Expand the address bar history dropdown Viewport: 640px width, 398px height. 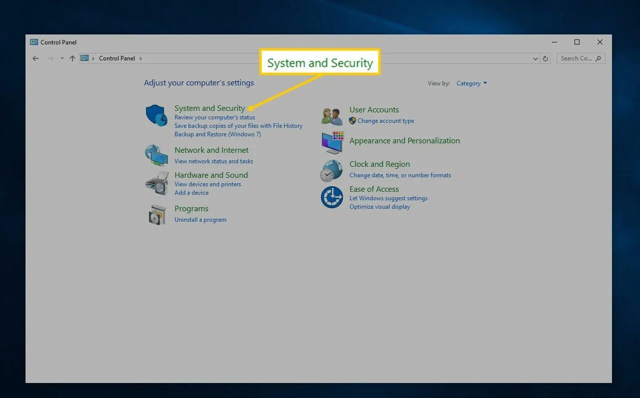click(x=535, y=58)
